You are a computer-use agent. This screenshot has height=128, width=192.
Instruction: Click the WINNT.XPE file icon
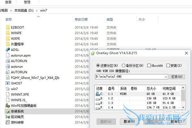[x=8, y=94]
